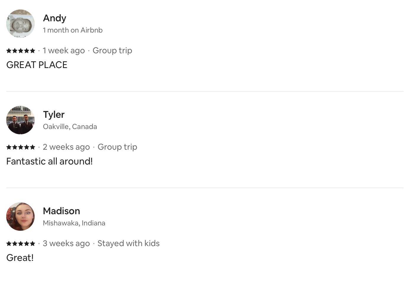This screenshot has width=411, height=284.
Task: Click the "3 weeks ago" review date
Action: [66, 243]
